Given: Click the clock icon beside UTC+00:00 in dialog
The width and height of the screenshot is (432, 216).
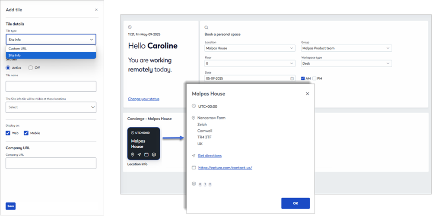Looking at the screenshot, I should coord(194,106).
